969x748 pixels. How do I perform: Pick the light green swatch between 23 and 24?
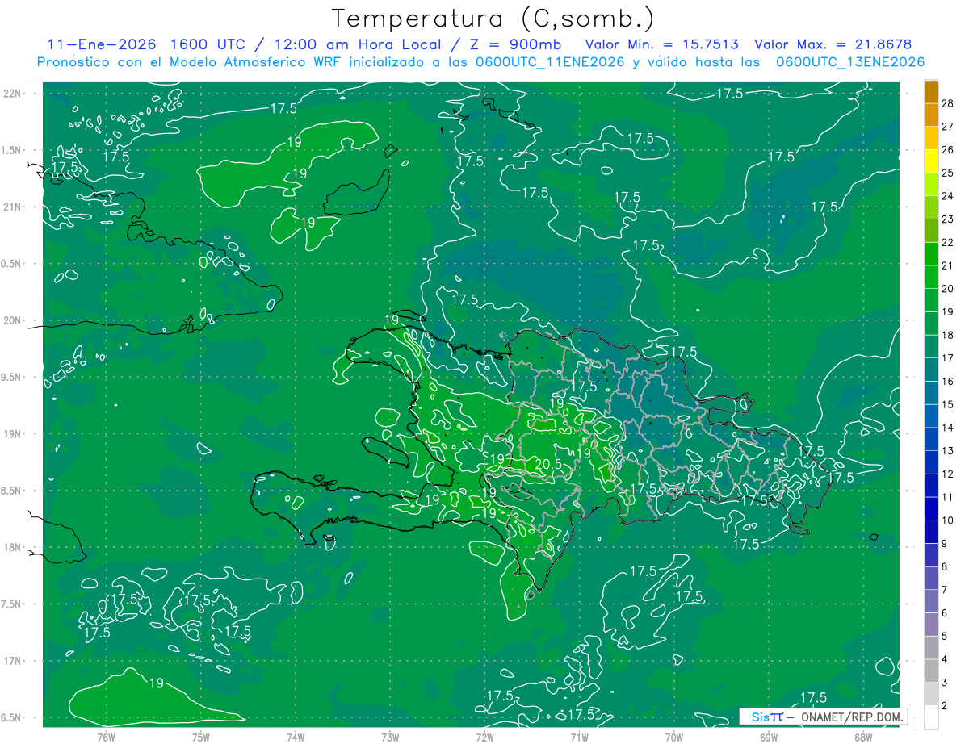click(x=932, y=207)
